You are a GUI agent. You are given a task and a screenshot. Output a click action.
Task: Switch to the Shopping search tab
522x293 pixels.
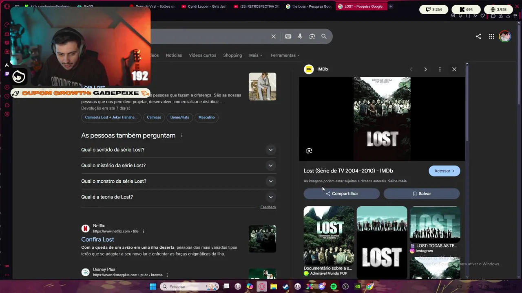(232, 55)
